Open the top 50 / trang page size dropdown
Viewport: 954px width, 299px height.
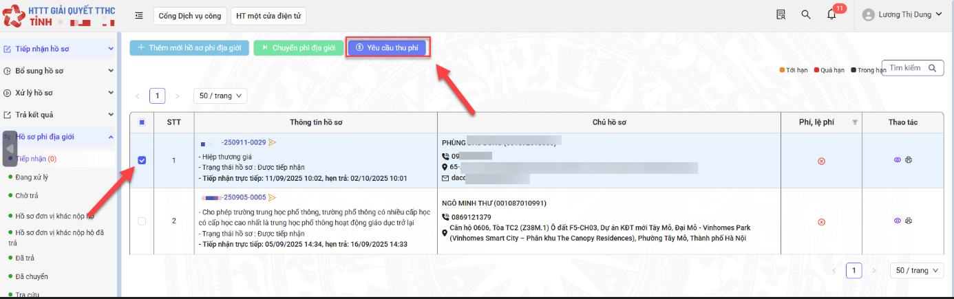point(220,96)
